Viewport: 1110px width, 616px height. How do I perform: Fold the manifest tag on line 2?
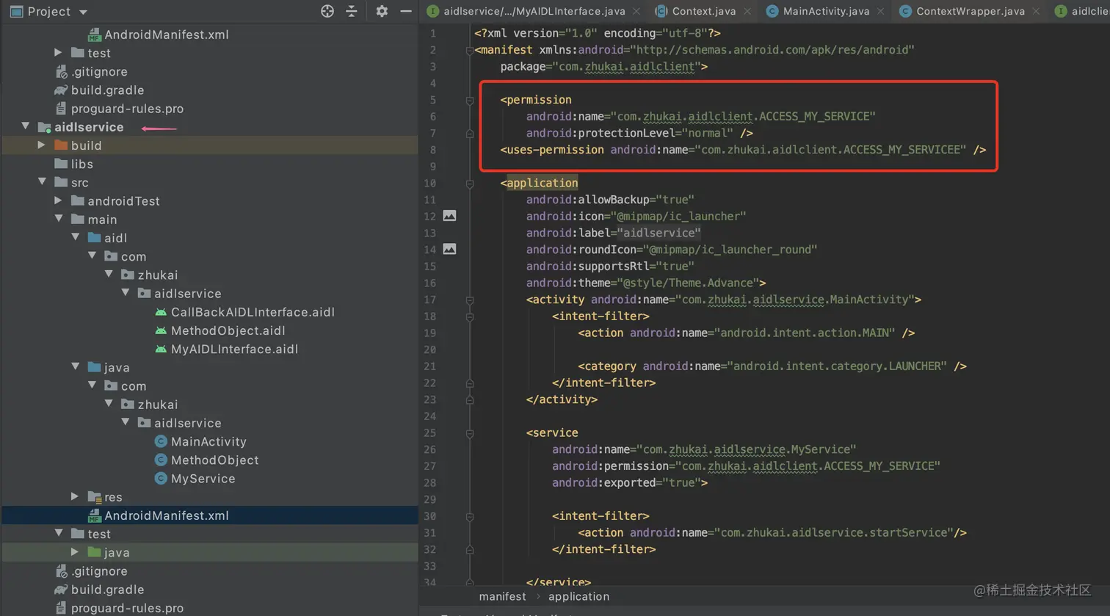point(469,50)
